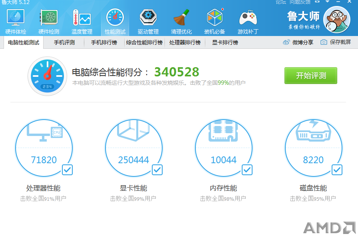This screenshot has height=236, width=358.
Task: Click the 保存截屏 camera icon
Action: point(324,42)
